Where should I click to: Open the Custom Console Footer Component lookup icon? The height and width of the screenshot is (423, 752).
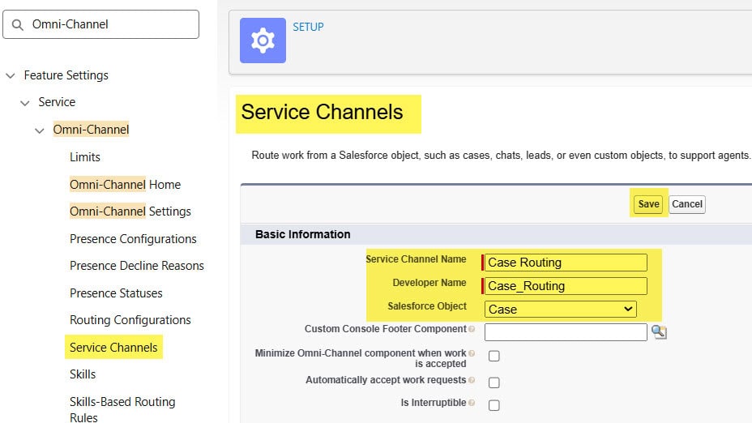pos(659,331)
